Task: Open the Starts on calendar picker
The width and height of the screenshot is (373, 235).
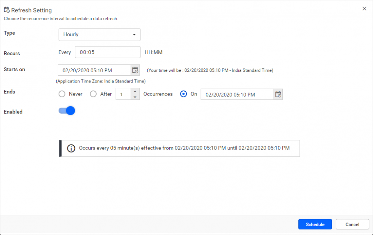Action: [x=135, y=70]
